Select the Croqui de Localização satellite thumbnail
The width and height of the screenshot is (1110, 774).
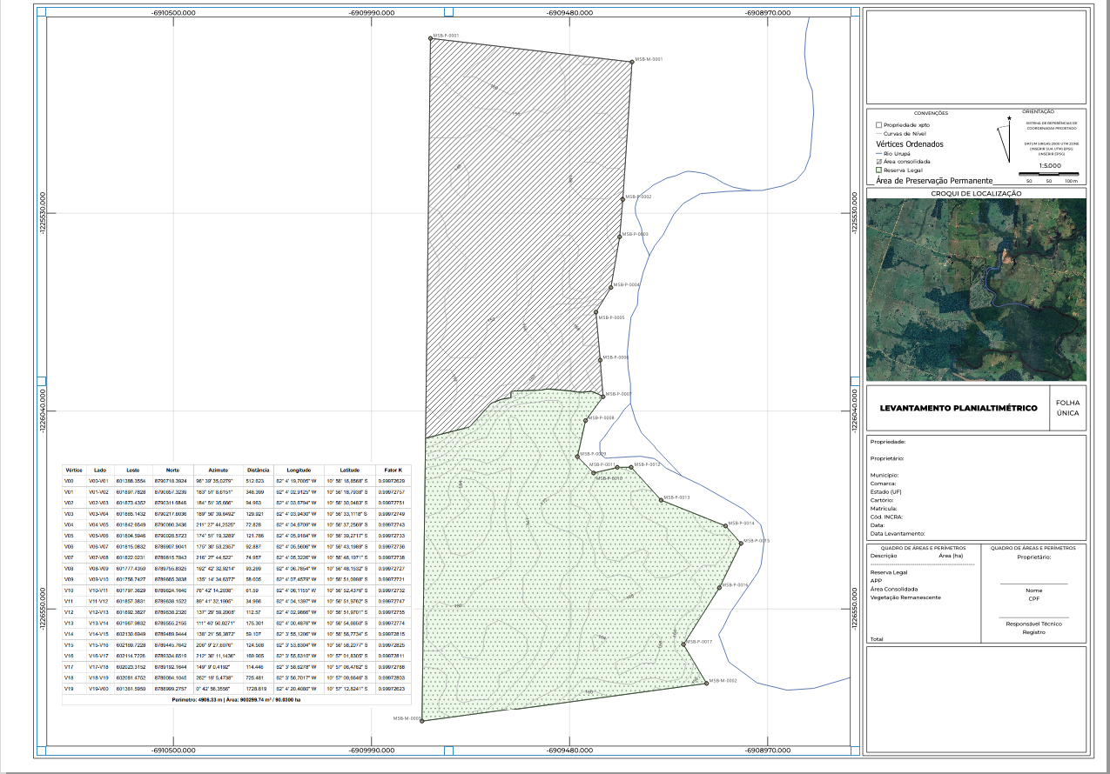coord(976,290)
